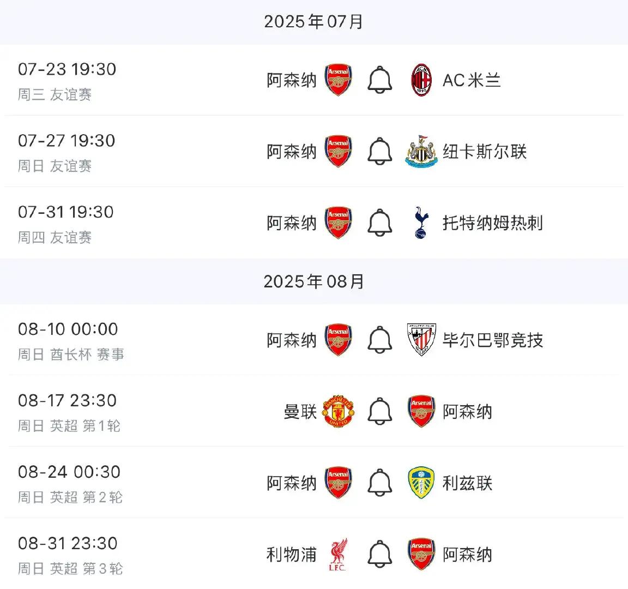Screen dimensions: 628x589
Task: Click the Leeds United club crest
Action: click(x=421, y=483)
